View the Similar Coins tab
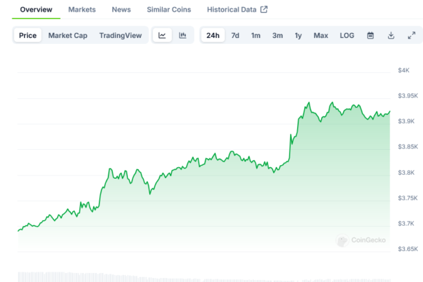The width and height of the screenshot is (423, 282). tap(169, 10)
